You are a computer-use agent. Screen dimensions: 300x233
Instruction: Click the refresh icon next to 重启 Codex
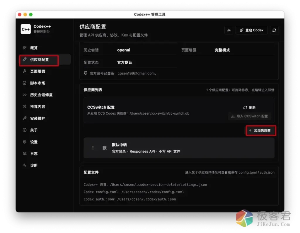click(x=274, y=30)
